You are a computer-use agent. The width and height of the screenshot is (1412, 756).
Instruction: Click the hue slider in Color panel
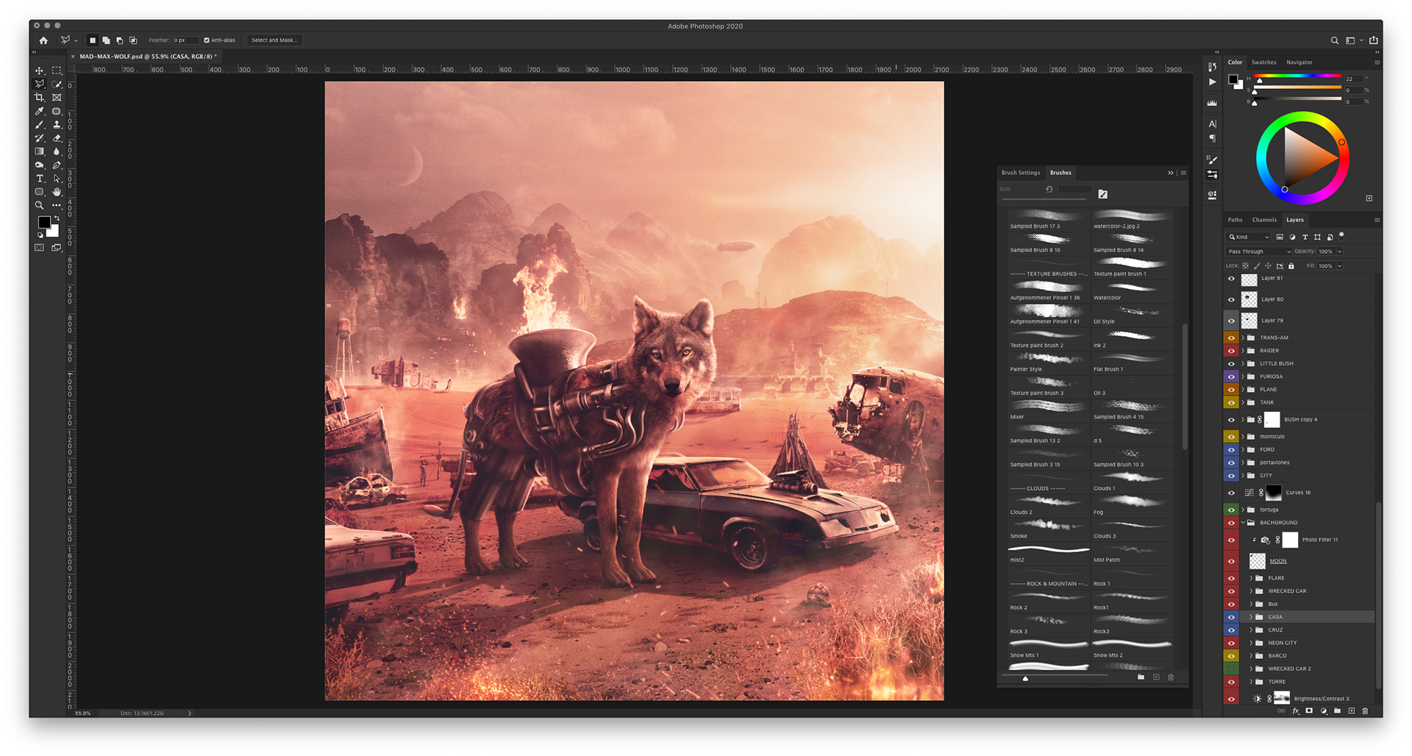coord(1297,76)
